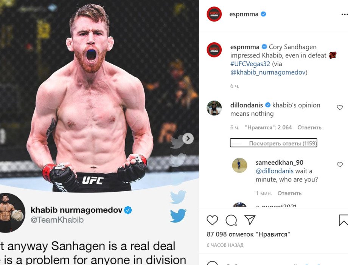Open the comment bubble icon
Screen dimensions: 348x265
coord(231,220)
